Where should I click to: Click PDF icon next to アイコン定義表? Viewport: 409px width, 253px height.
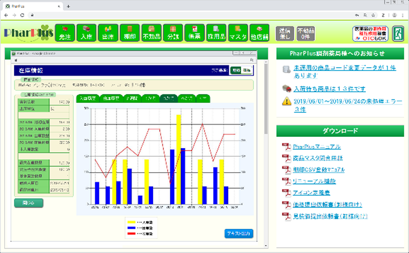click(x=287, y=193)
